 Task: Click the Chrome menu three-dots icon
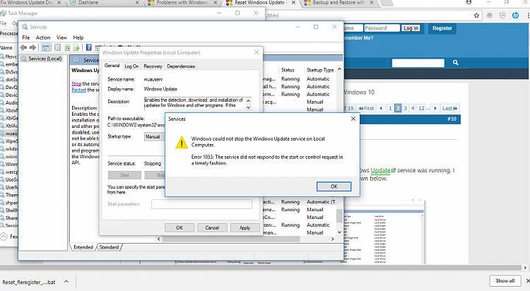[x=528, y=16]
